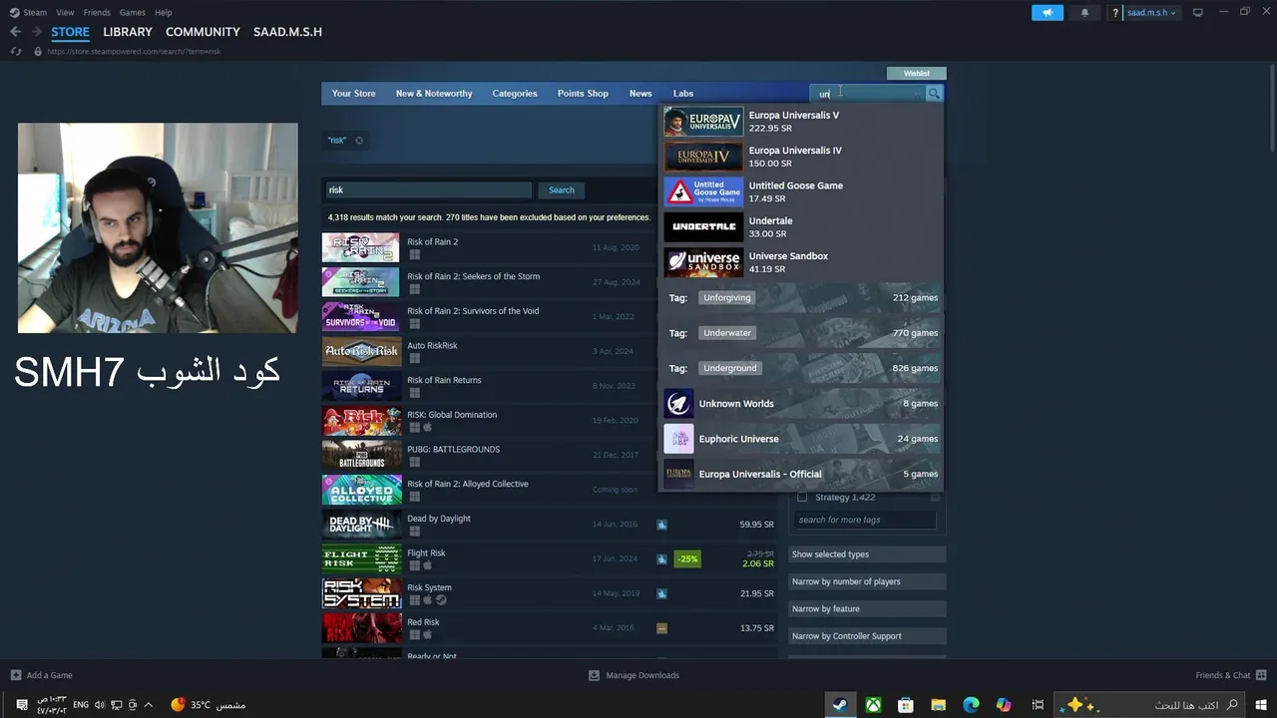Open Categories store menu

pos(515,94)
